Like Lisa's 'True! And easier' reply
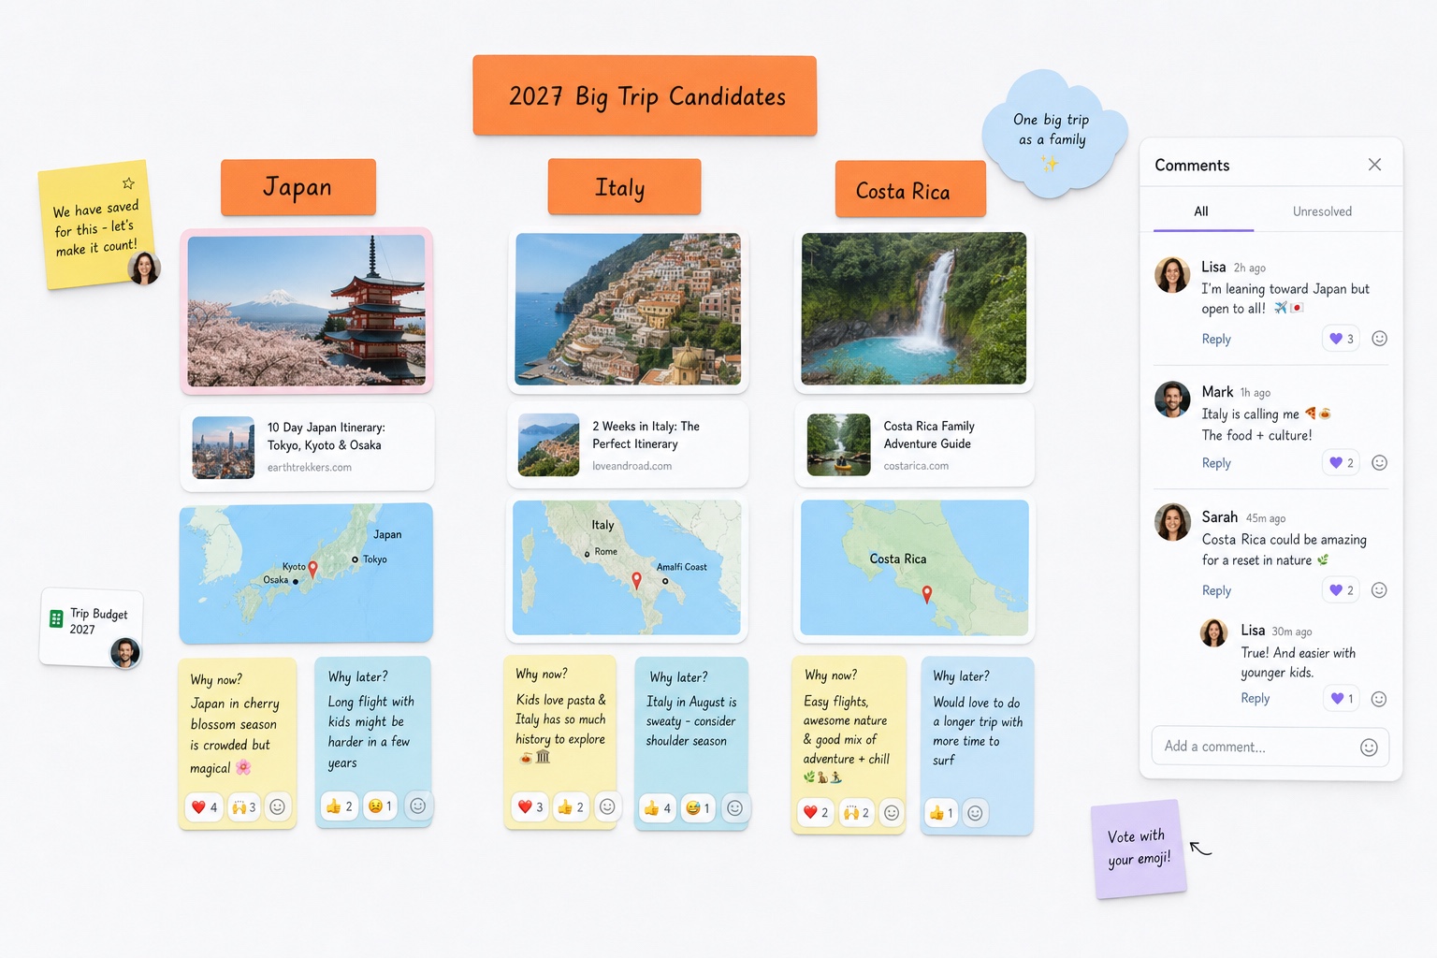This screenshot has width=1437, height=958. pos(1342,699)
